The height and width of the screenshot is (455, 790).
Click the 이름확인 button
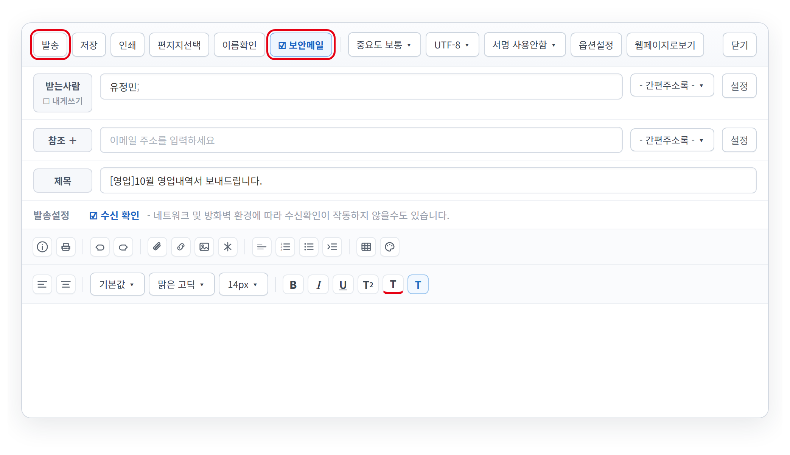pos(239,45)
